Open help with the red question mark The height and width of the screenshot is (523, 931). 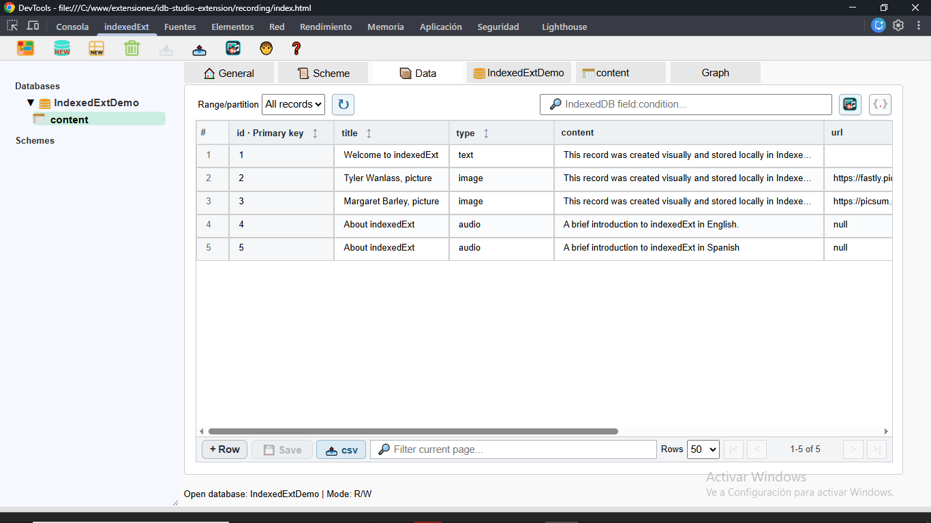pos(296,48)
